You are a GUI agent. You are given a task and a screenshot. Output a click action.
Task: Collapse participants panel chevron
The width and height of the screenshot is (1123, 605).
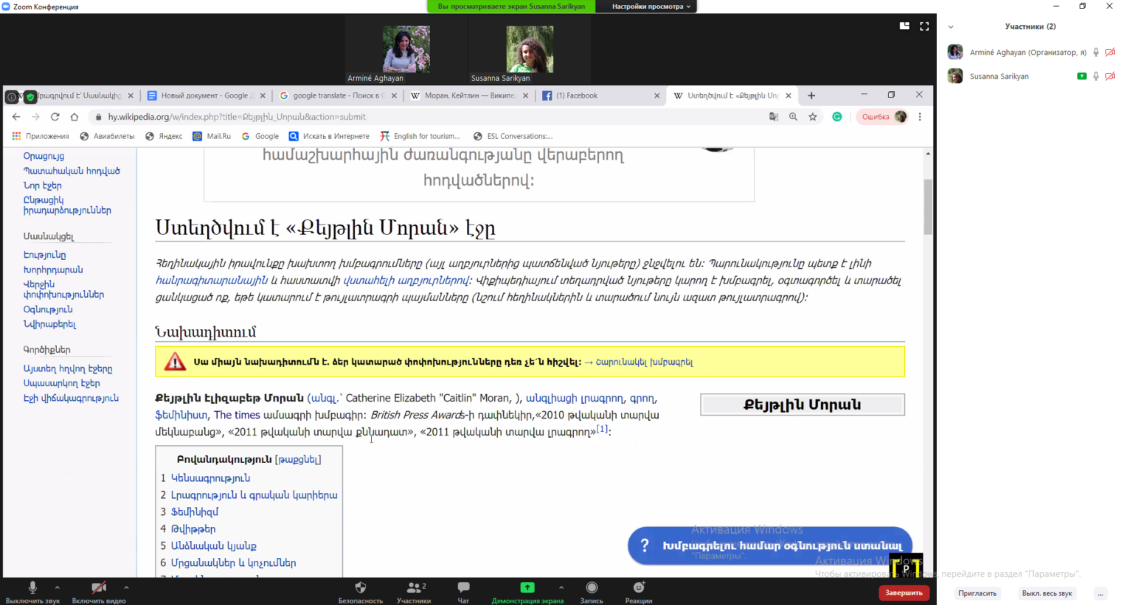coord(951,27)
